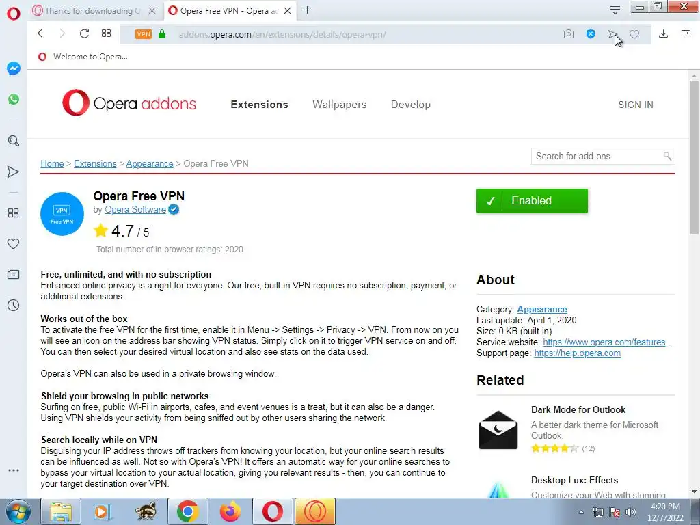Click Dark Mode for Outlook envelope thumbnail
Screen dimensions: 700x525
click(498, 429)
